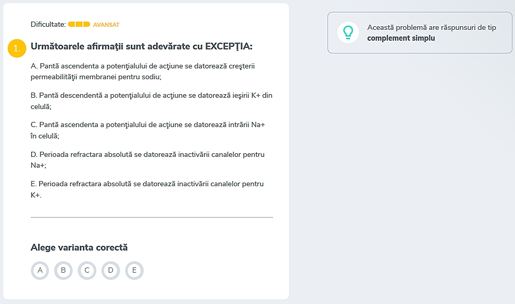This screenshot has width=515, height=304.
Task: Choose answer E circle
Action: point(134,271)
